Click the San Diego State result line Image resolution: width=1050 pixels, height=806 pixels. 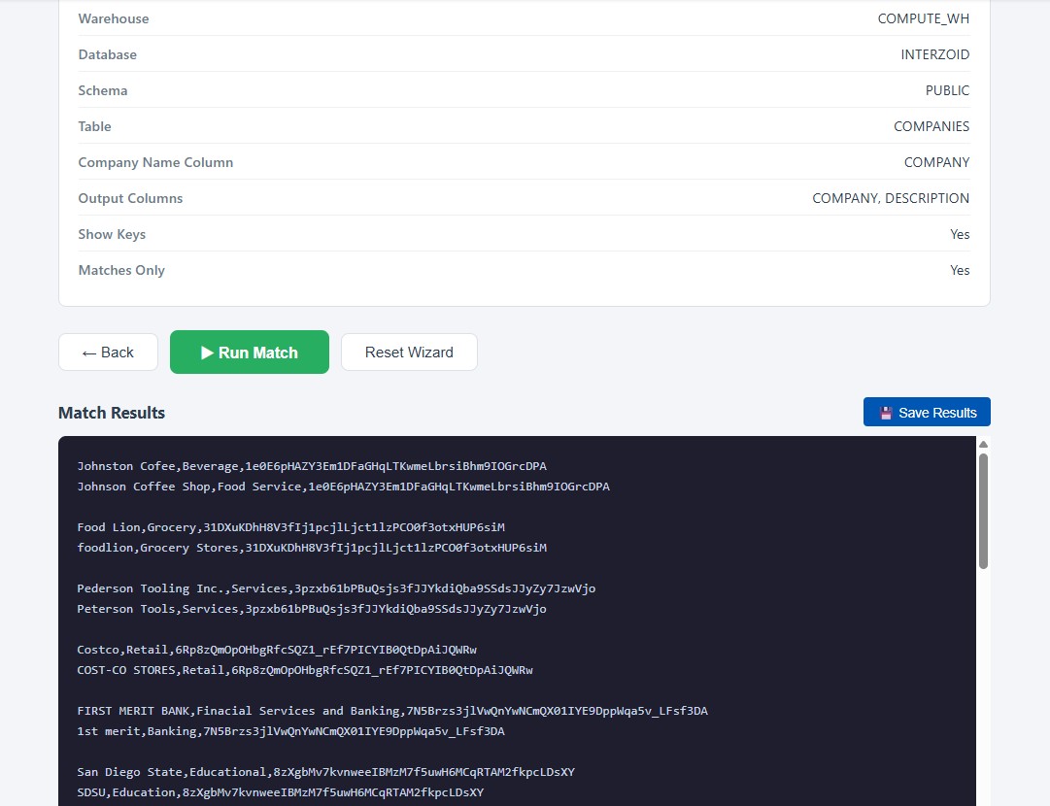[x=325, y=773]
